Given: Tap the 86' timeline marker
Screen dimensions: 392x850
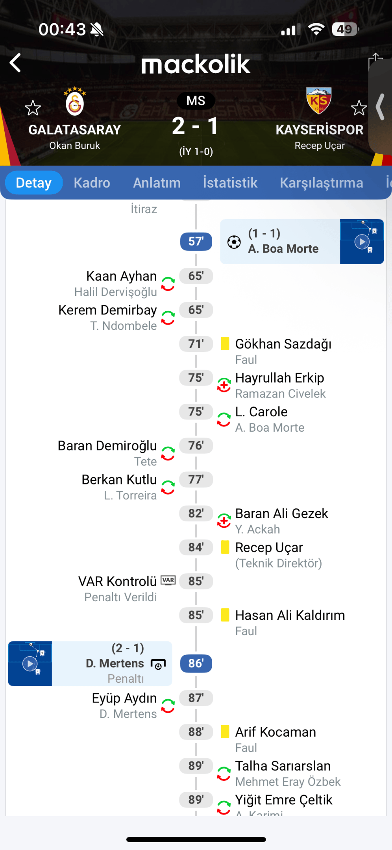Looking at the screenshot, I should 196,663.
